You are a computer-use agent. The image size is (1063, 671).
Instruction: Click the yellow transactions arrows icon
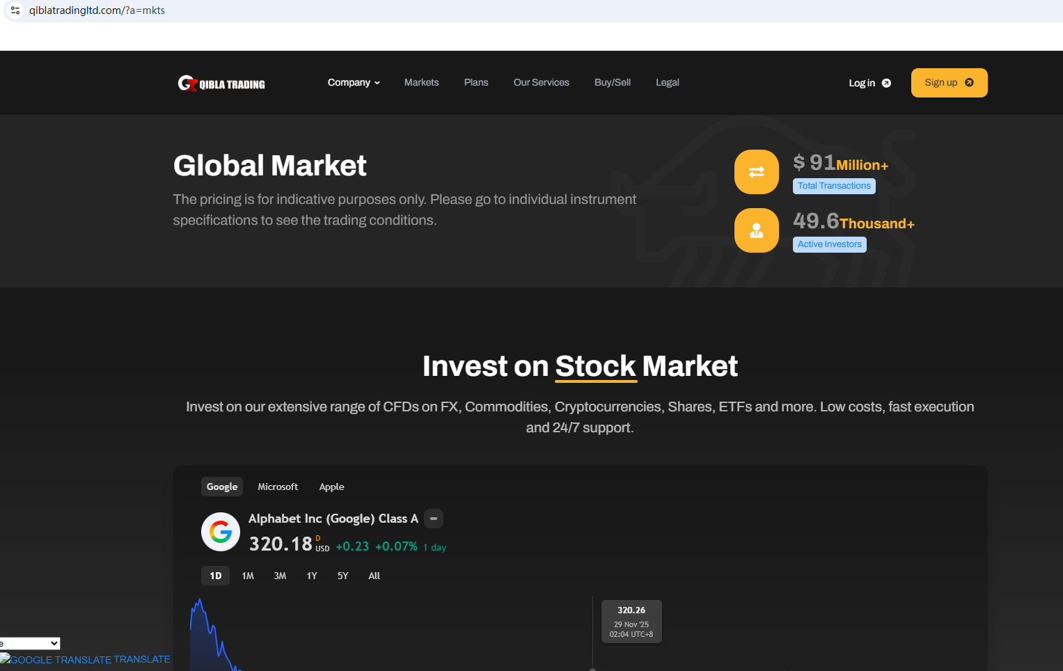756,172
